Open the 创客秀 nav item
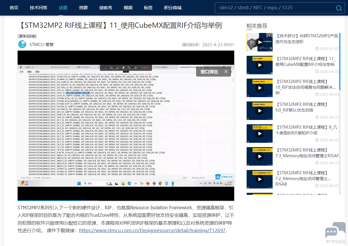 (105, 8)
